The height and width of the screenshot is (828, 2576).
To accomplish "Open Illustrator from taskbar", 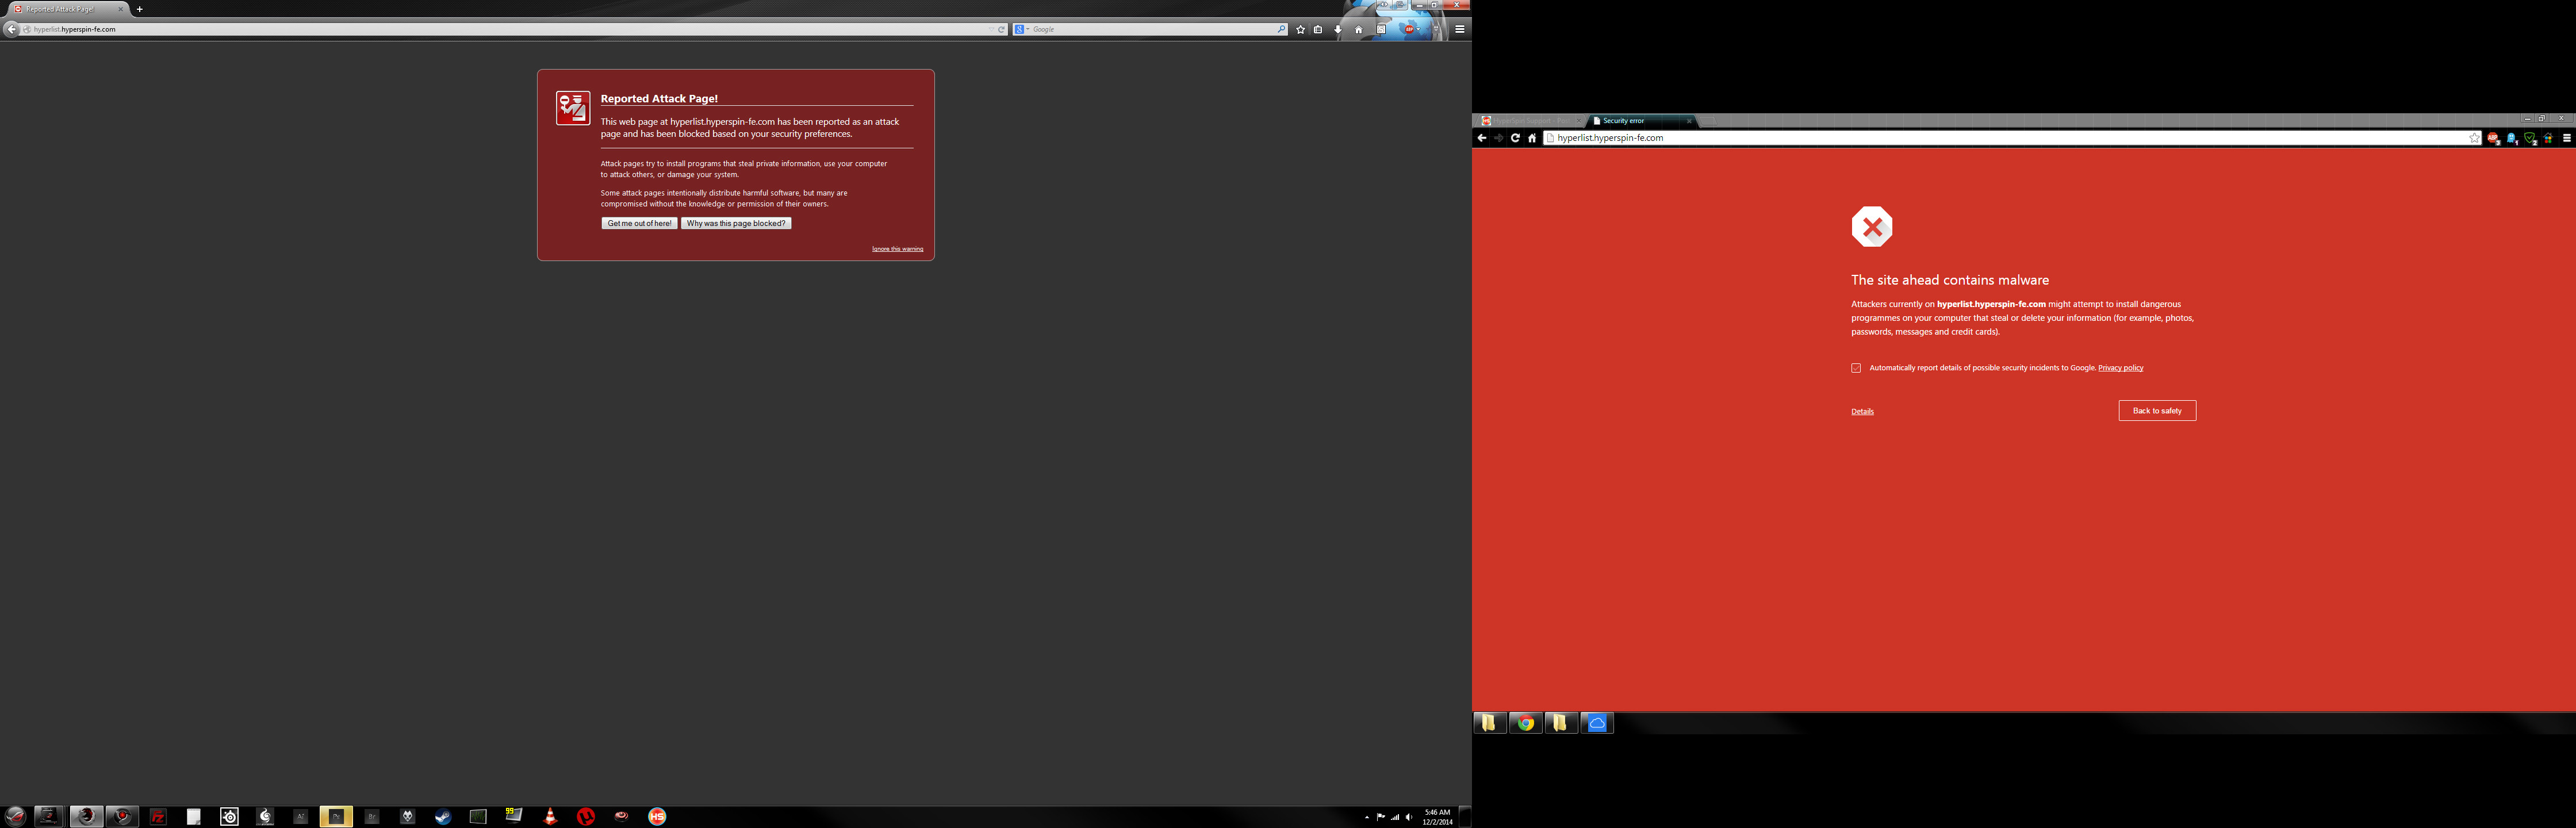I will (300, 817).
